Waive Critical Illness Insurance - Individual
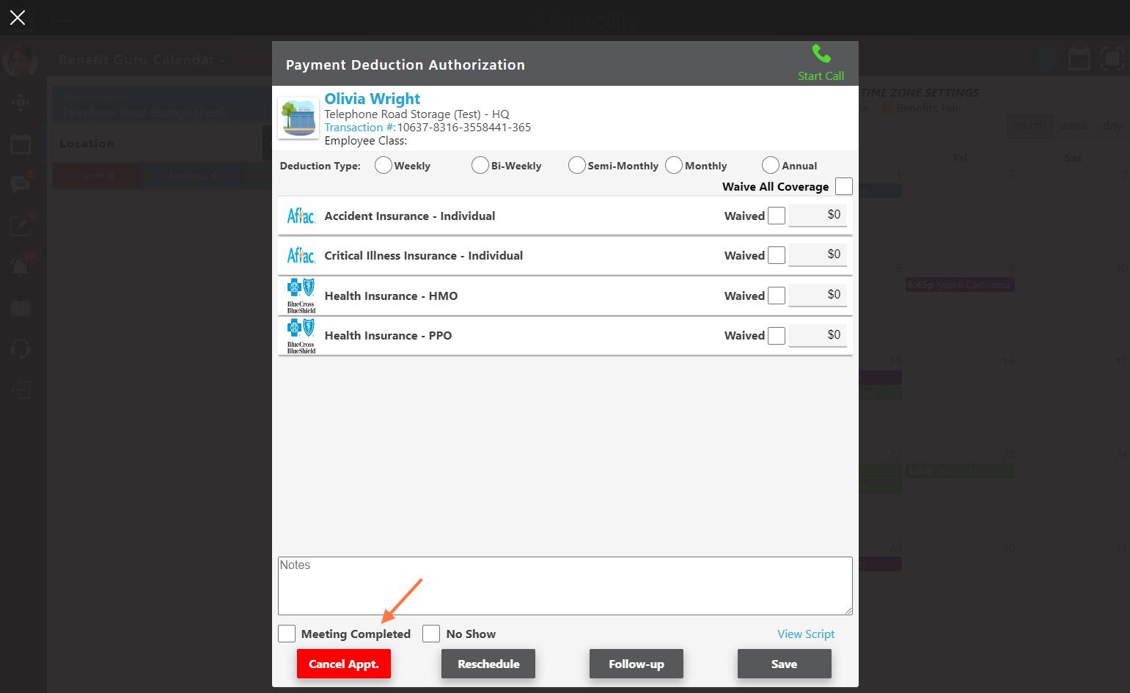 [777, 255]
